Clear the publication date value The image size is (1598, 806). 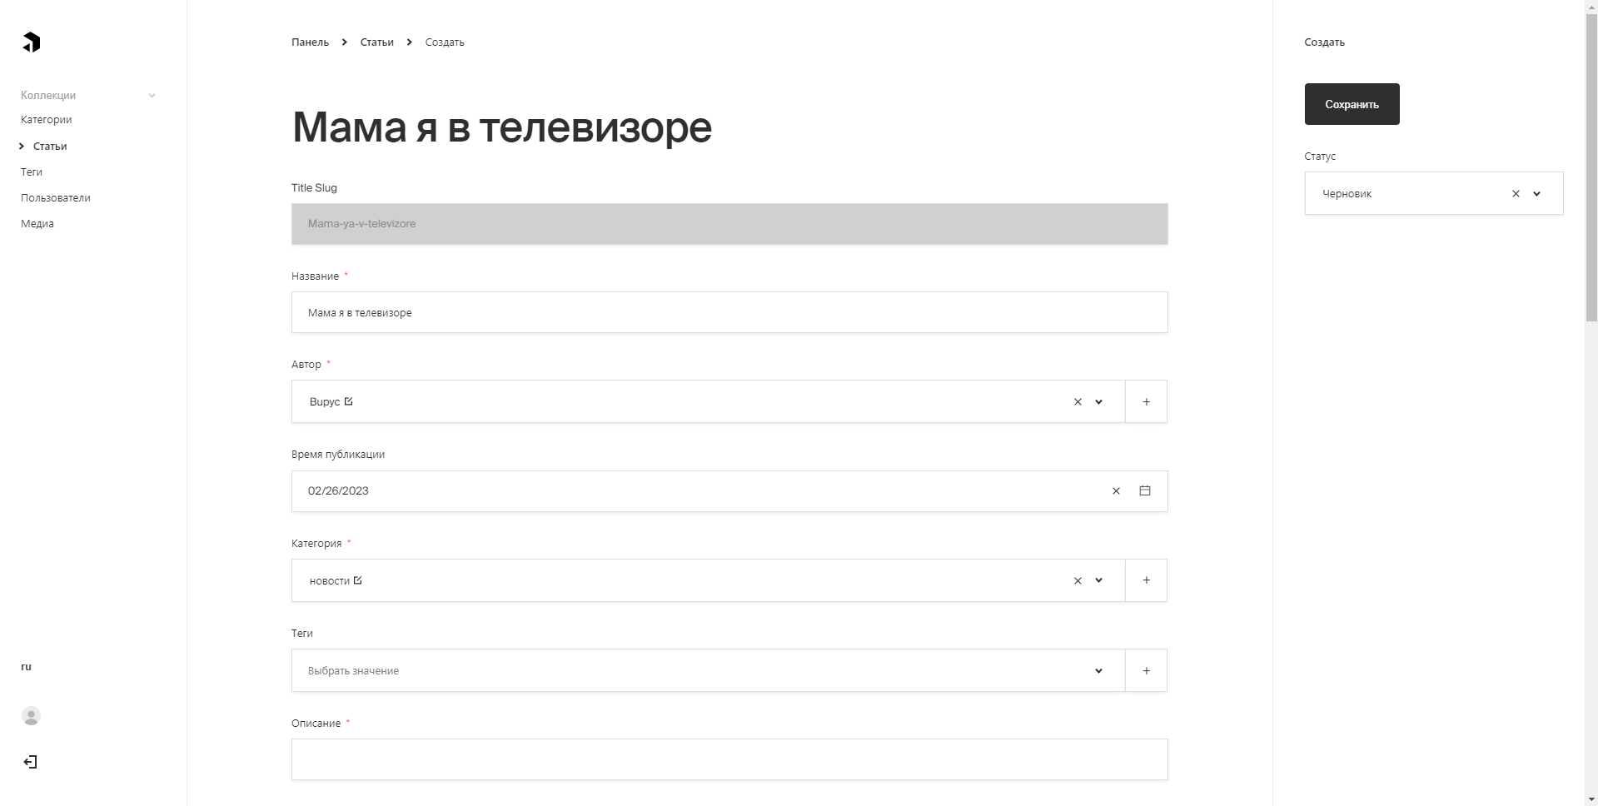1116,491
